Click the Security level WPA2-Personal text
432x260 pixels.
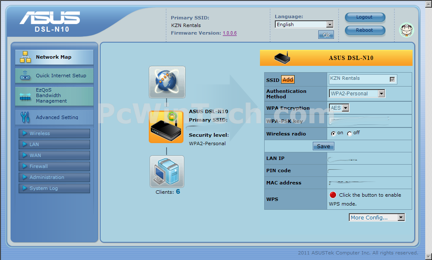[x=207, y=144]
